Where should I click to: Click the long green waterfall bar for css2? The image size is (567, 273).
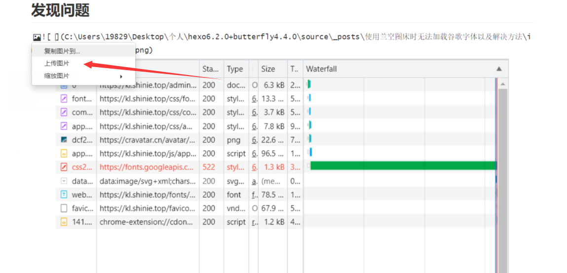pyautogui.click(x=403, y=165)
